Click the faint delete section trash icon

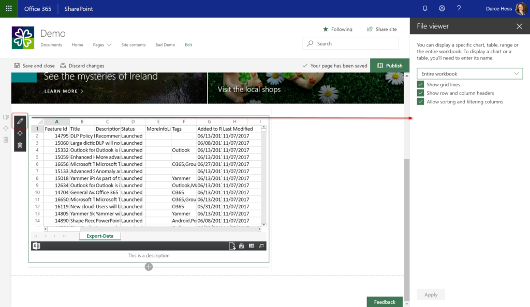coord(6,140)
